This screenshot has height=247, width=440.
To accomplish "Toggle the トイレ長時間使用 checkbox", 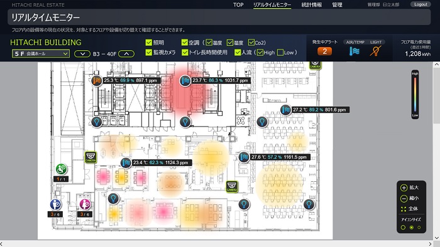I will pyautogui.click(x=185, y=52).
